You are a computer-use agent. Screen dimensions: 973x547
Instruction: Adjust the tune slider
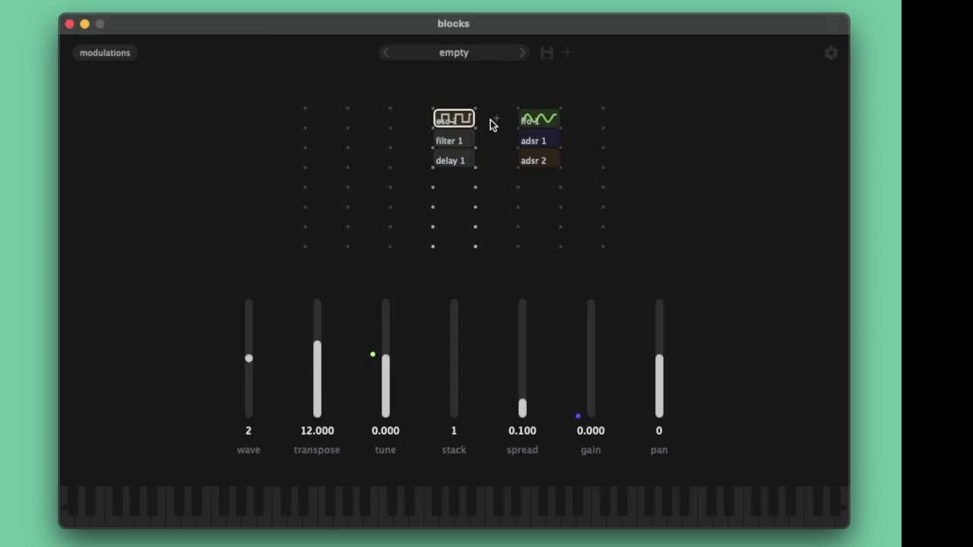[385, 358]
